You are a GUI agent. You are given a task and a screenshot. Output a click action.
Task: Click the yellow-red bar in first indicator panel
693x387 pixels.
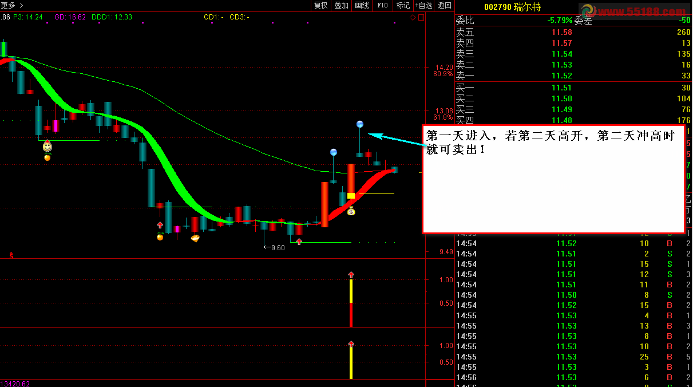[x=351, y=303]
